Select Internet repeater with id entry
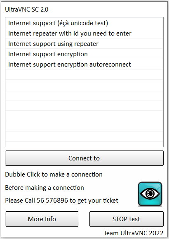This screenshot has height=239, width=169. tap(84, 33)
